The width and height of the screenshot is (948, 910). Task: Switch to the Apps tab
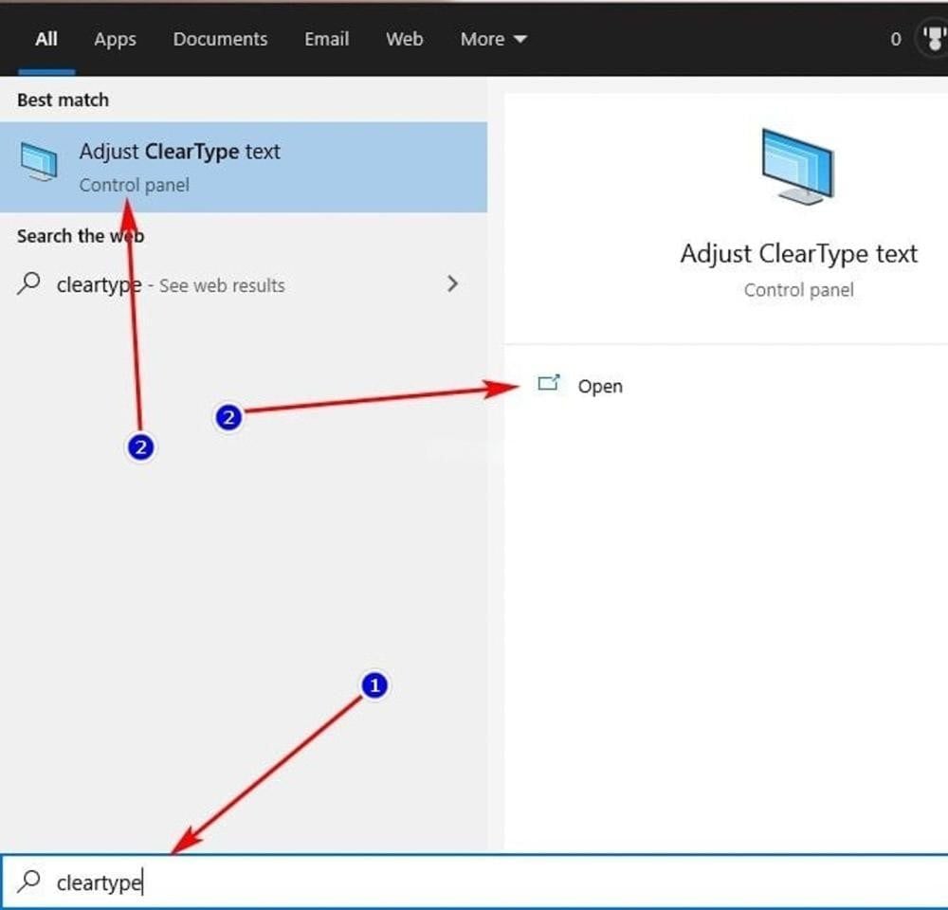tap(115, 40)
